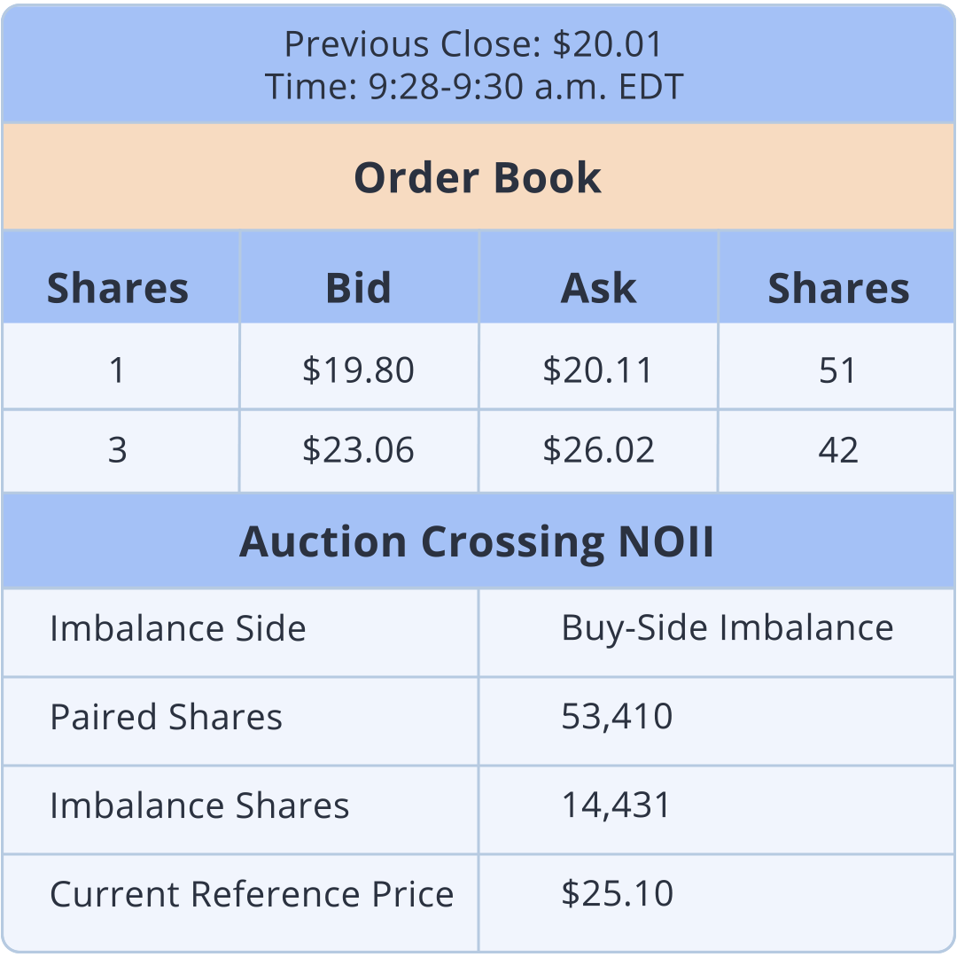Select the 51 shares ask cell

[x=838, y=370]
